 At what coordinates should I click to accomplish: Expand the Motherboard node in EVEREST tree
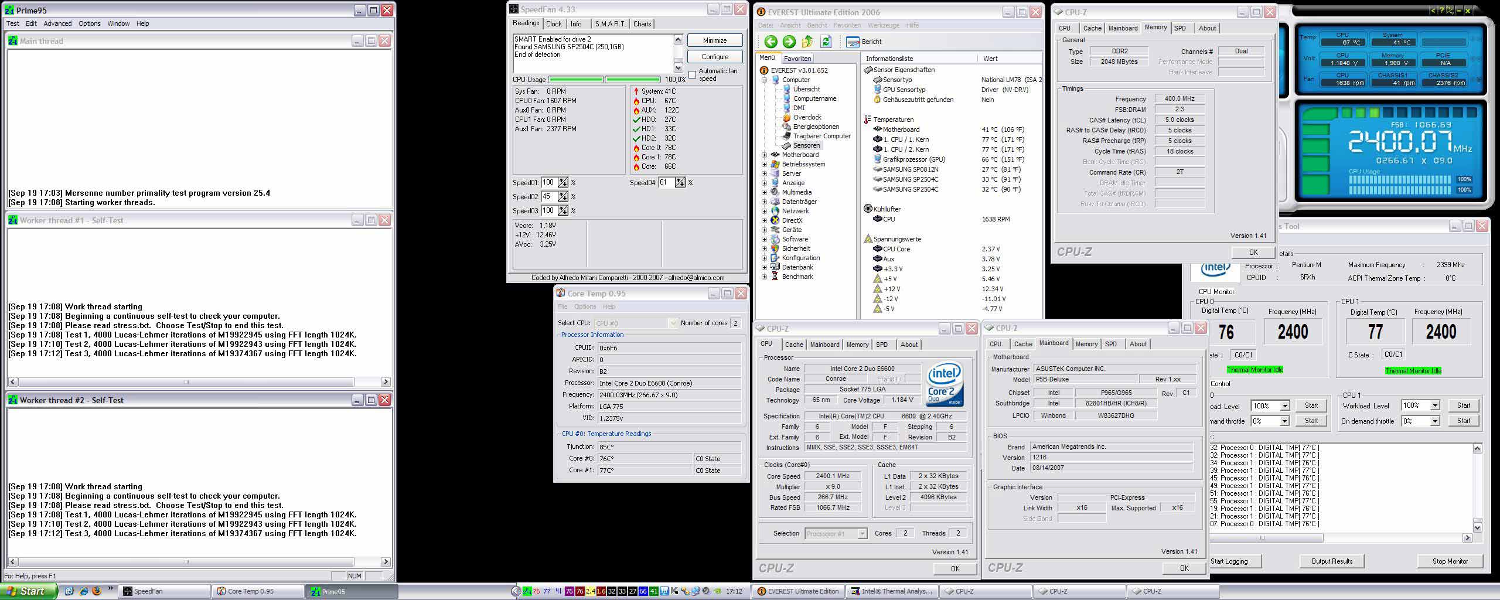click(x=764, y=155)
